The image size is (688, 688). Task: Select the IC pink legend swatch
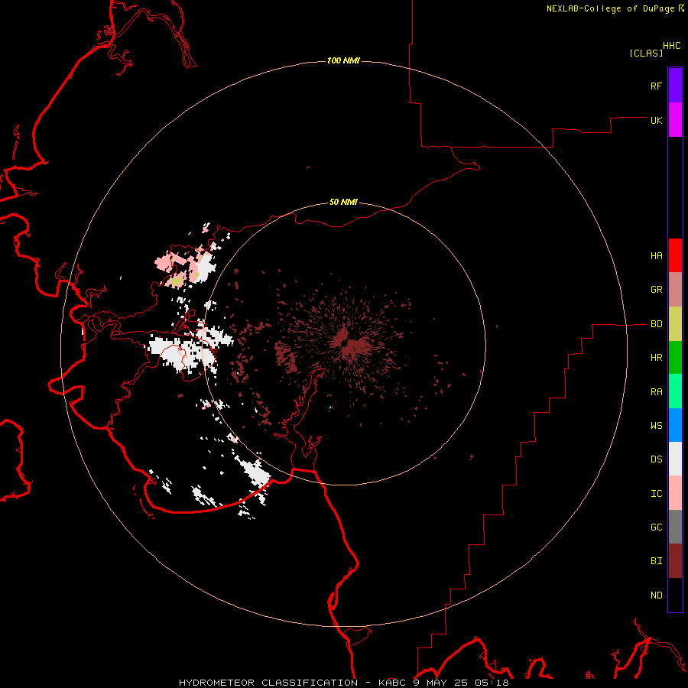[x=675, y=493]
